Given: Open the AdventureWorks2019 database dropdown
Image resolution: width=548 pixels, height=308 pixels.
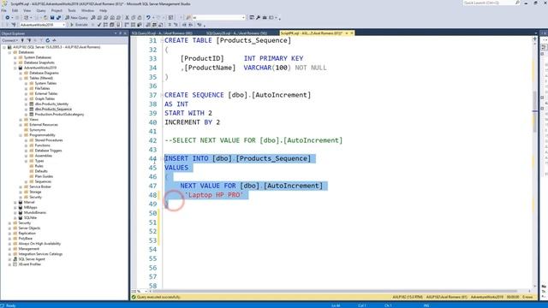Looking at the screenshot, I should tap(63, 25).
